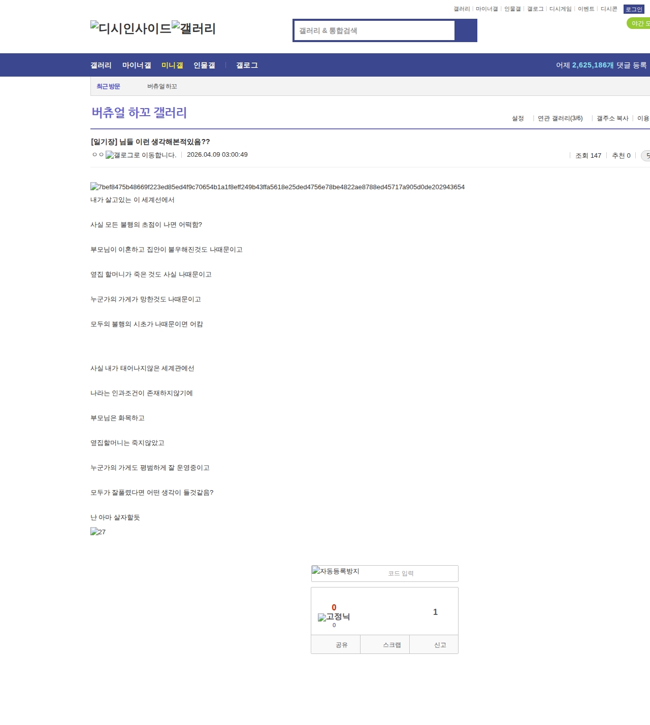Click the post title 님들 이런 생각해본적있음??
The image size is (650, 725).
pyautogui.click(x=150, y=142)
